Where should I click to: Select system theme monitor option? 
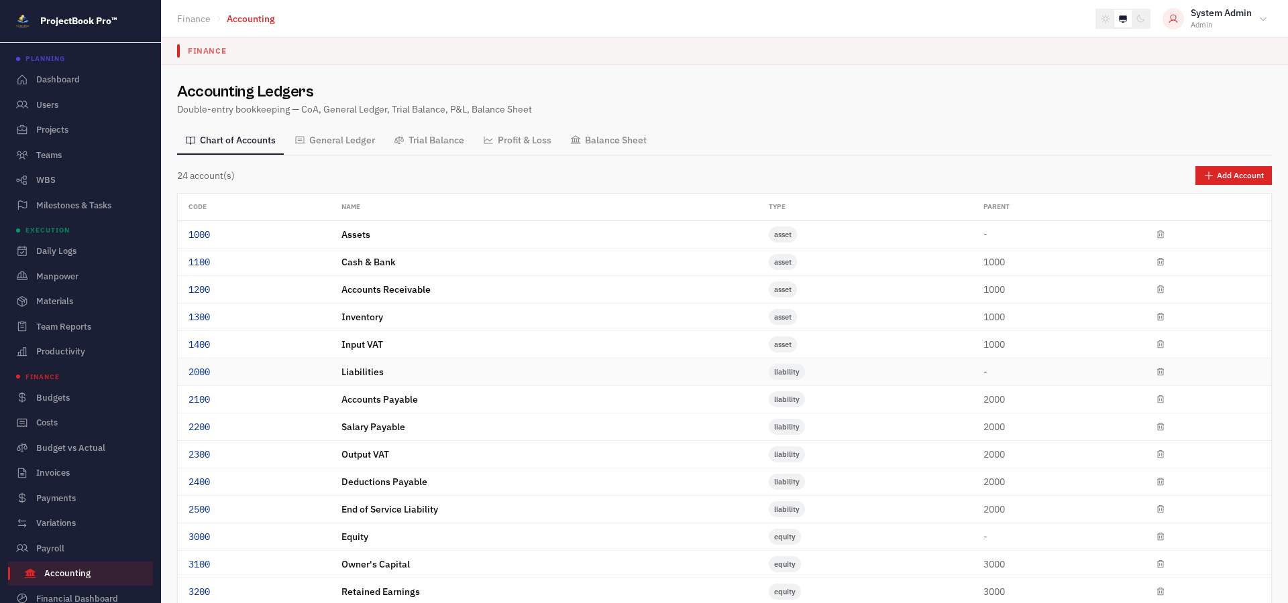point(1123,19)
